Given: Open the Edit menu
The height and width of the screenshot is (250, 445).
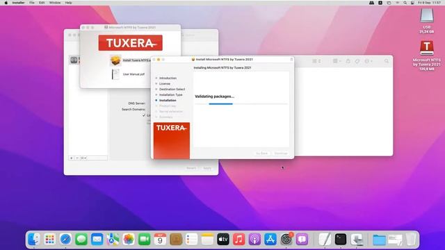Looking at the screenshot, I should [42, 3].
